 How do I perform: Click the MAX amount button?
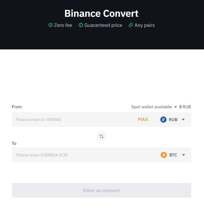point(143,119)
